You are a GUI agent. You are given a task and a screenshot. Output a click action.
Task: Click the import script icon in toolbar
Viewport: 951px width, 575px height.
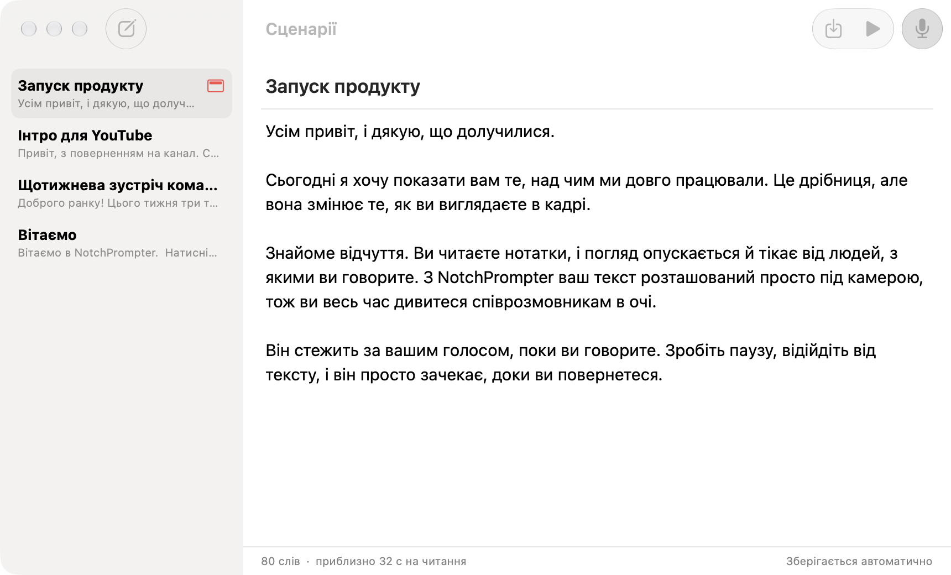(833, 29)
